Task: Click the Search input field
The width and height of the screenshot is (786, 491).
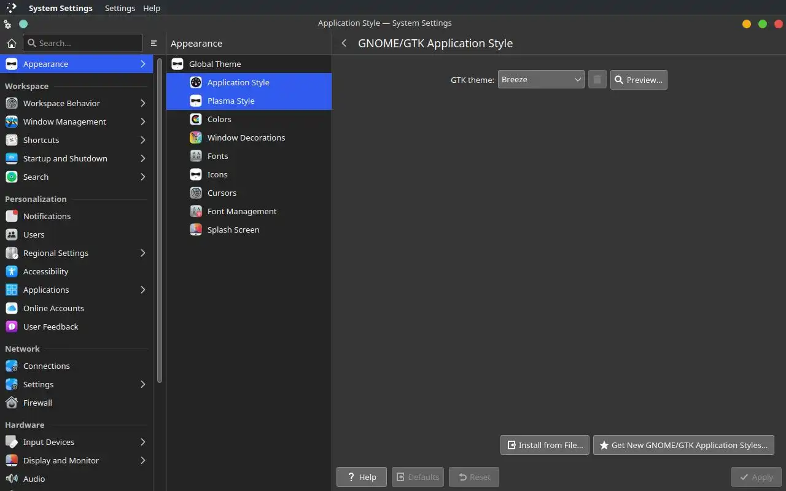Action: coord(83,43)
